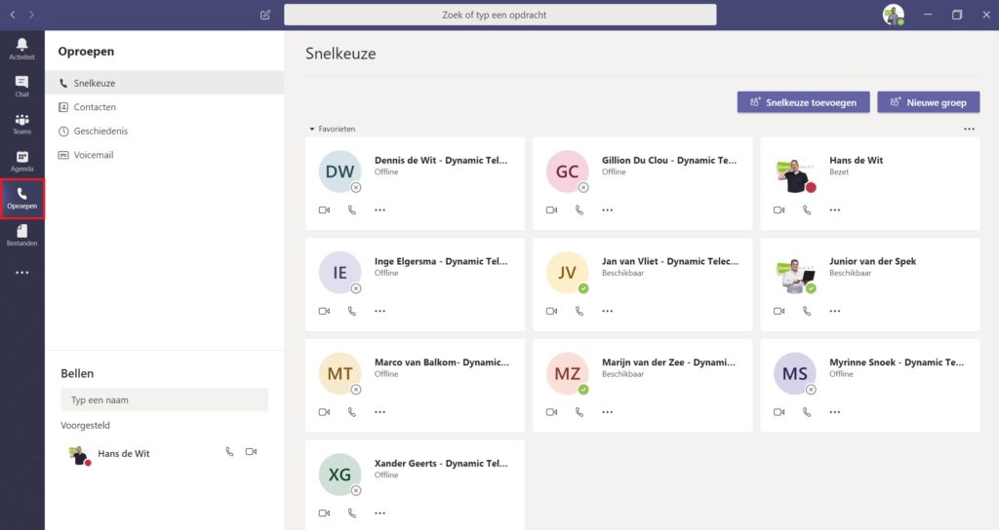This screenshot has width=999, height=530.
Task: Click Marijn van der Zee's MZ avatar
Action: tap(567, 373)
